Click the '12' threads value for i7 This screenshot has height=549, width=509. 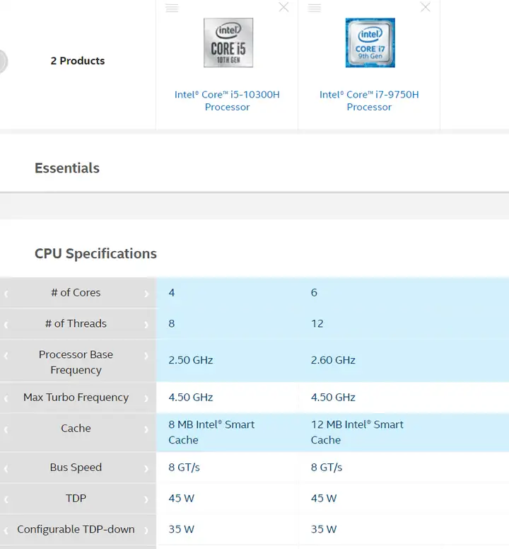pos(317,323)
